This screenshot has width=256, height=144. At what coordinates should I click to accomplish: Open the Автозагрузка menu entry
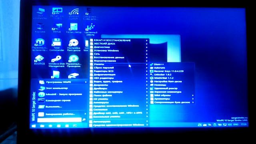[119, 122]
